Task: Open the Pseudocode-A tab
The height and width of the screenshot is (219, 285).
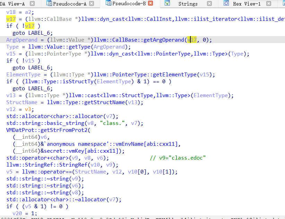Action: [70, 4]
